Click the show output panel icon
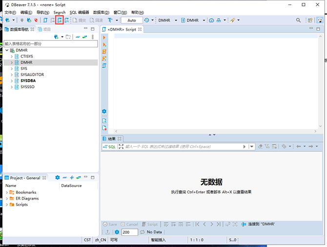The height and width of the screenshot is (247, 327). tap(104, 121)
